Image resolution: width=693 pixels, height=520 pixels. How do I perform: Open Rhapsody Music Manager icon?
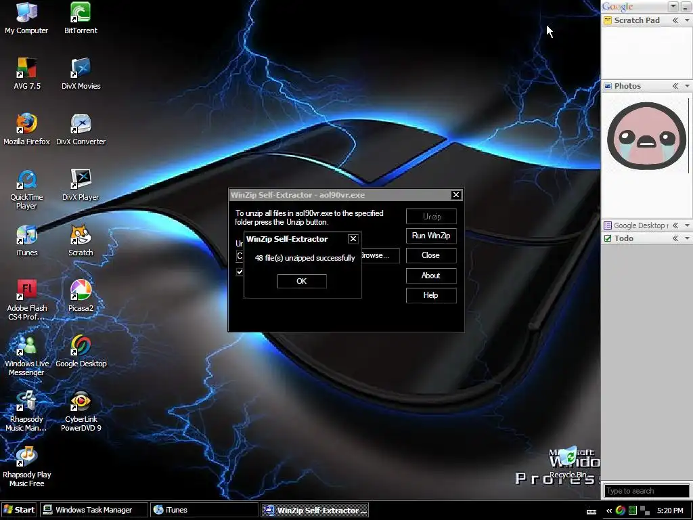tap(26, 411)
